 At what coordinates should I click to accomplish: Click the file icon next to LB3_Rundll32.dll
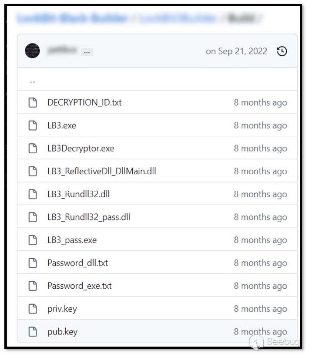click(x=33, y=194)
